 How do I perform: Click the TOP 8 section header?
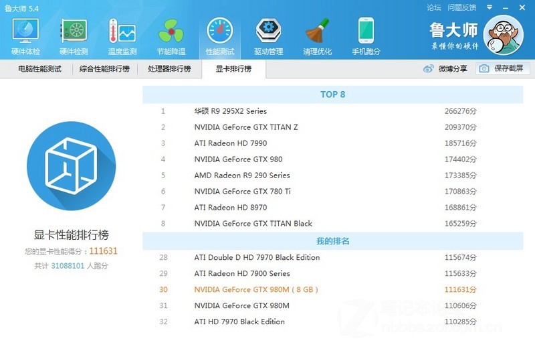[332, 94]
